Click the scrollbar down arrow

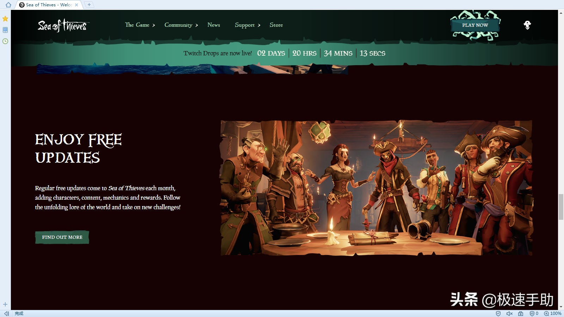pyautogui.click(x=561, y=307)
